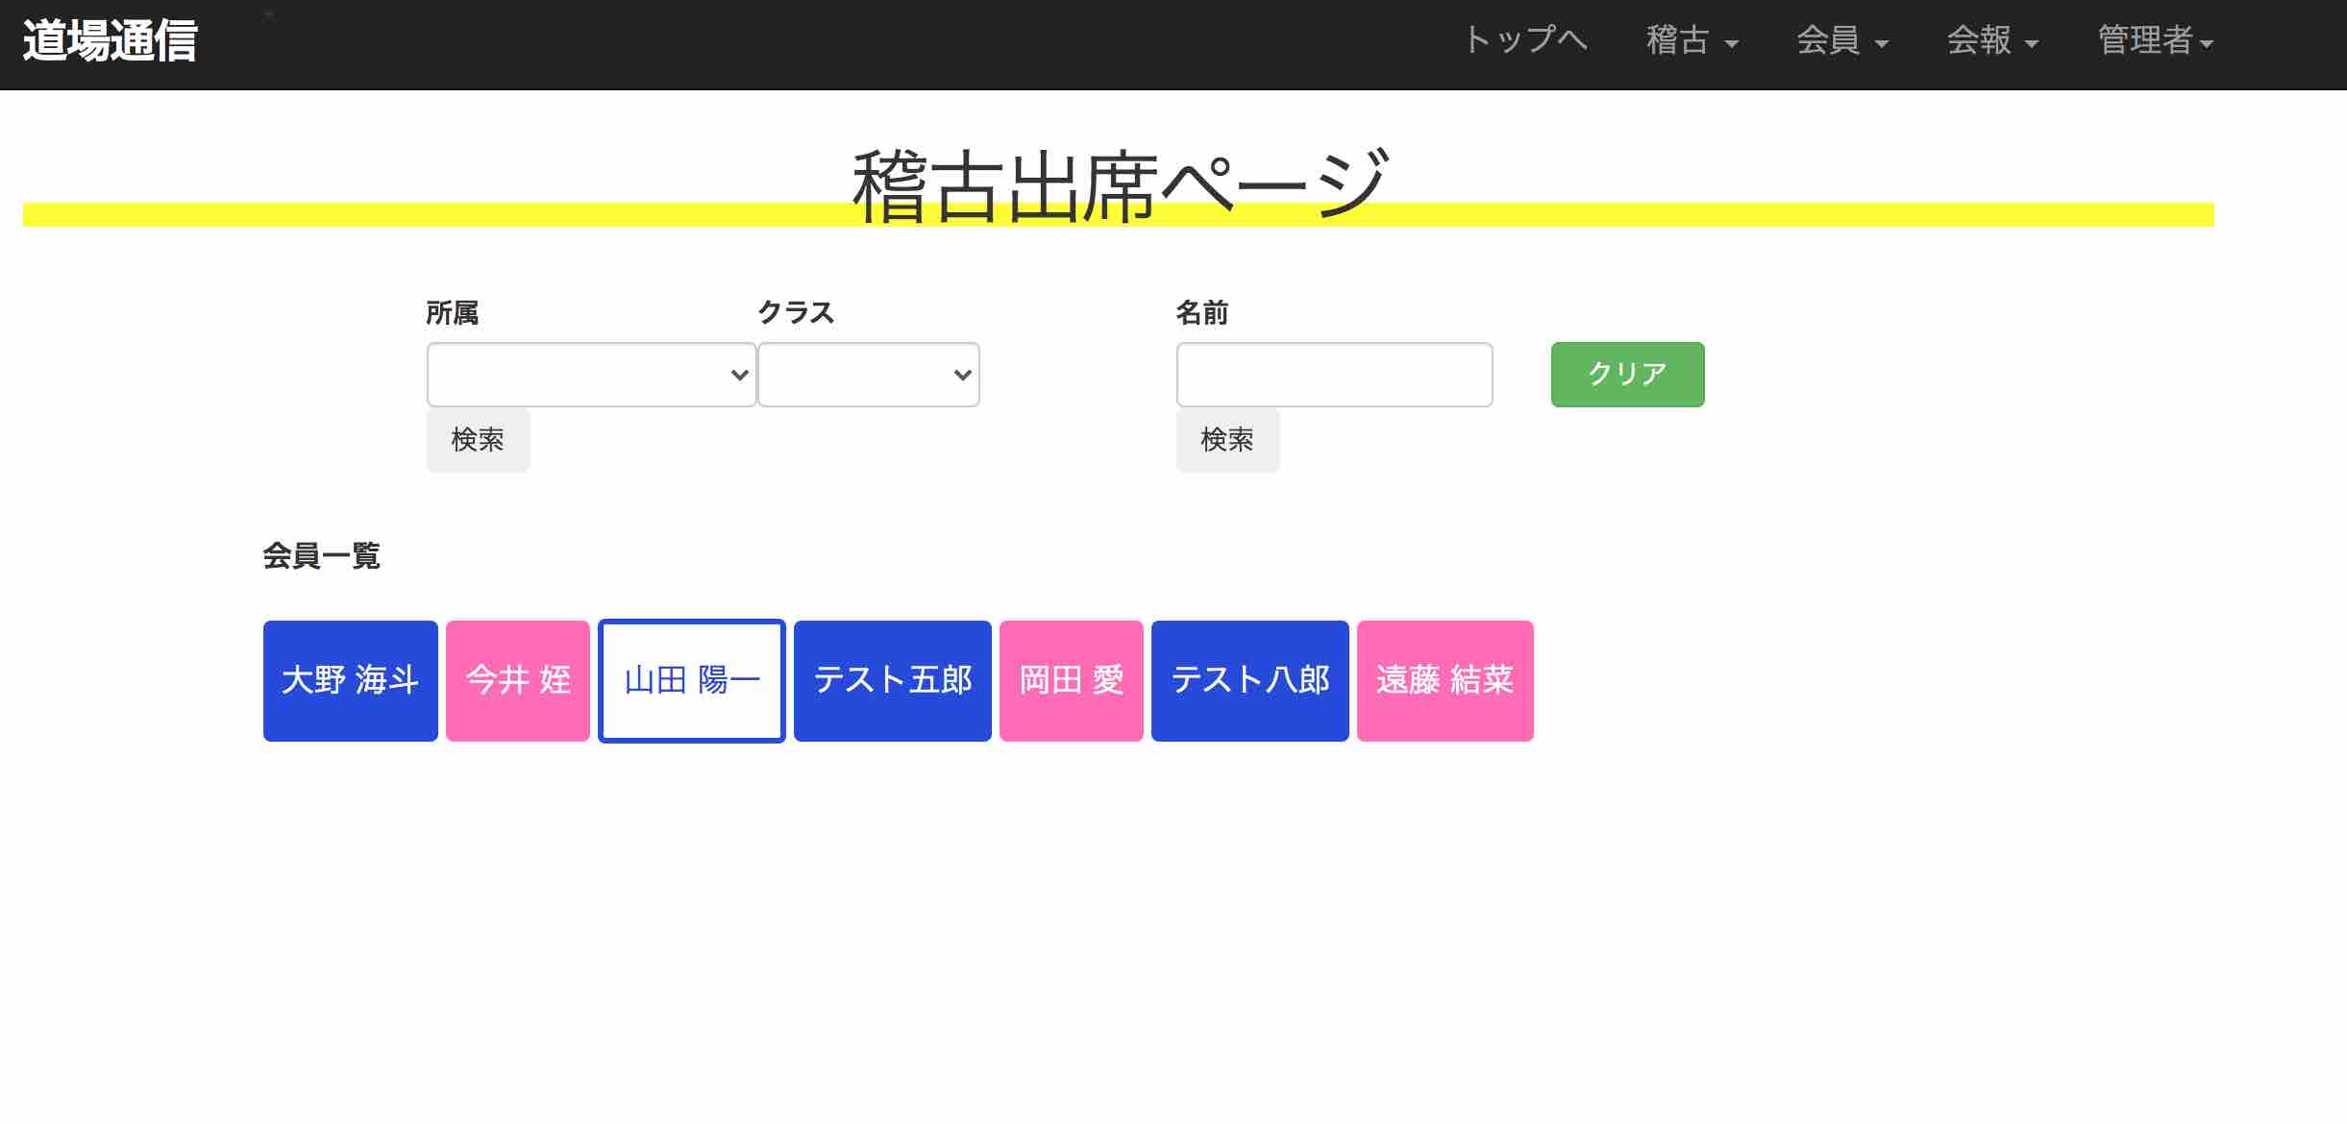Select member 大野 海斗

tap(350, 680)
